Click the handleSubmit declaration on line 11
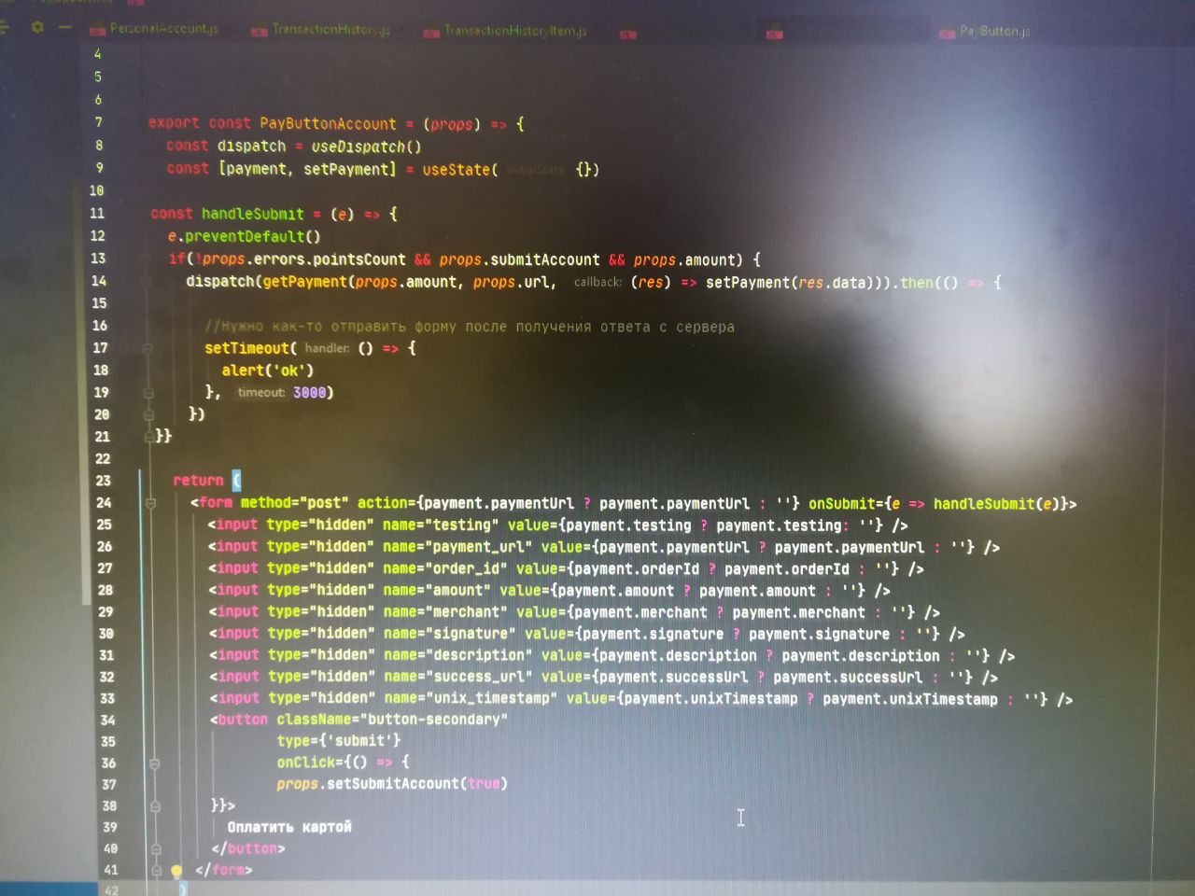The image size is (1195, 896). 252,214
